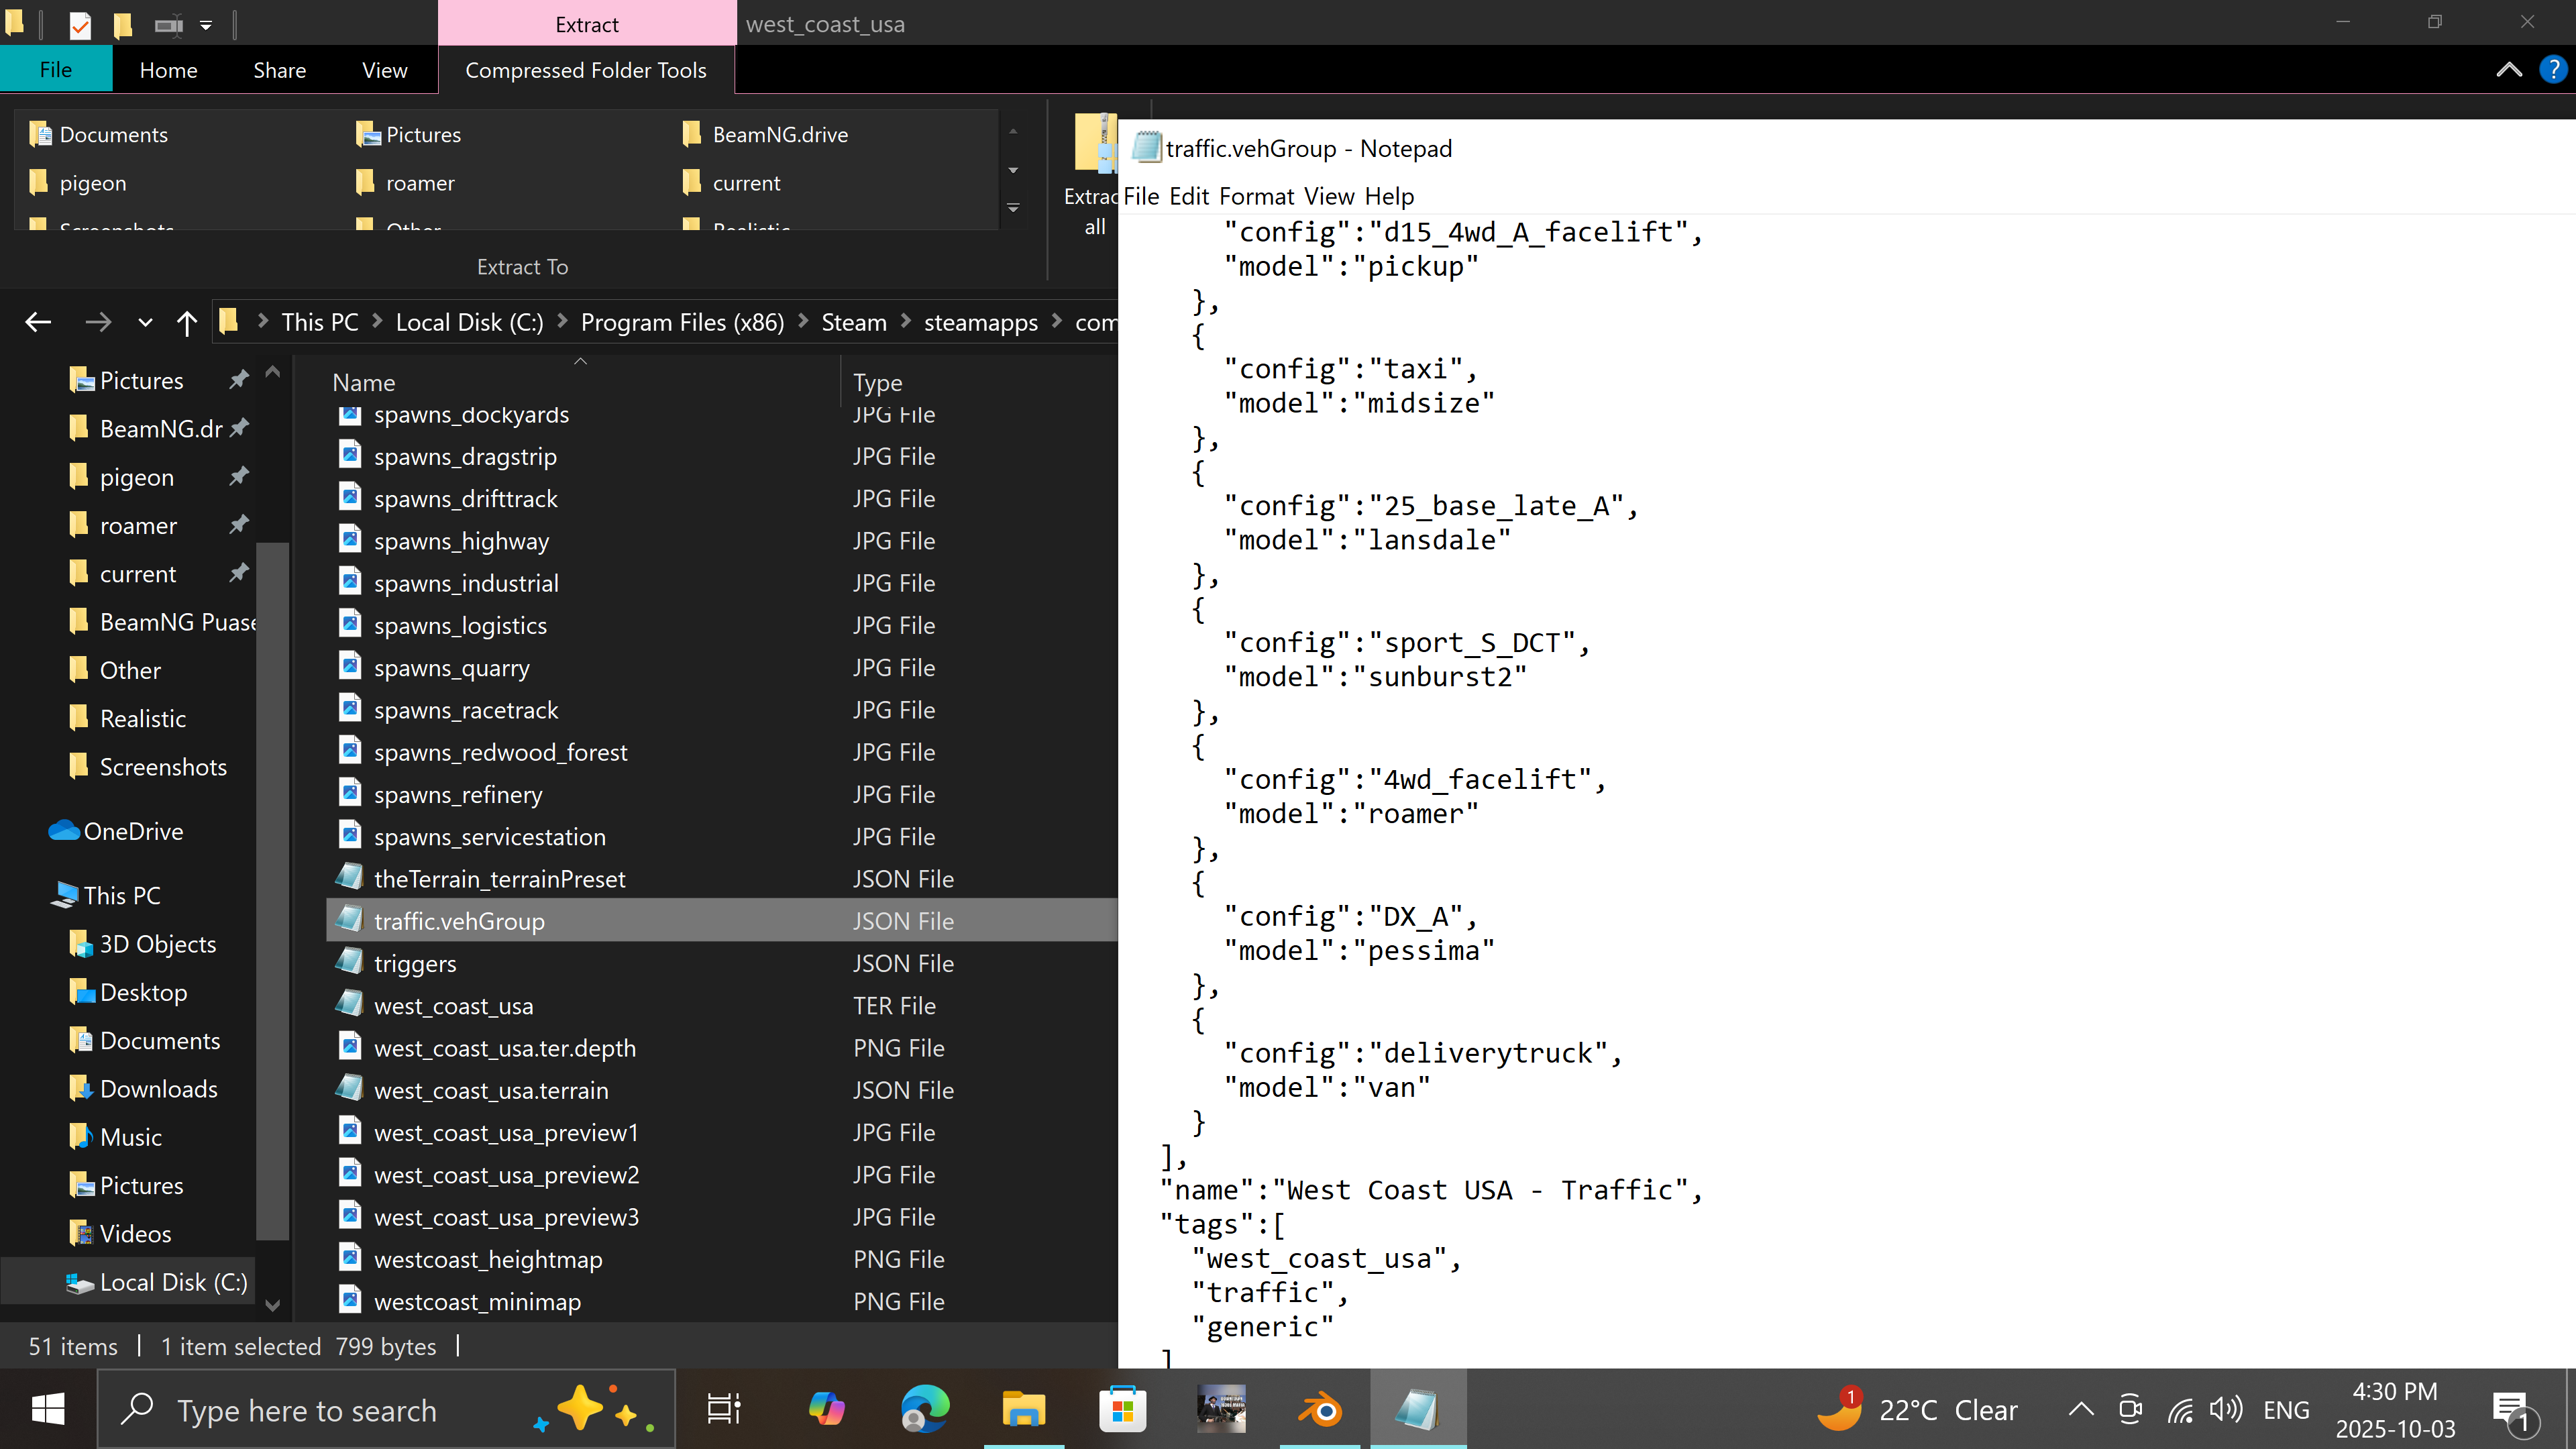
Task: Open Blender from the taskbar
Action: point(1320,1410)
